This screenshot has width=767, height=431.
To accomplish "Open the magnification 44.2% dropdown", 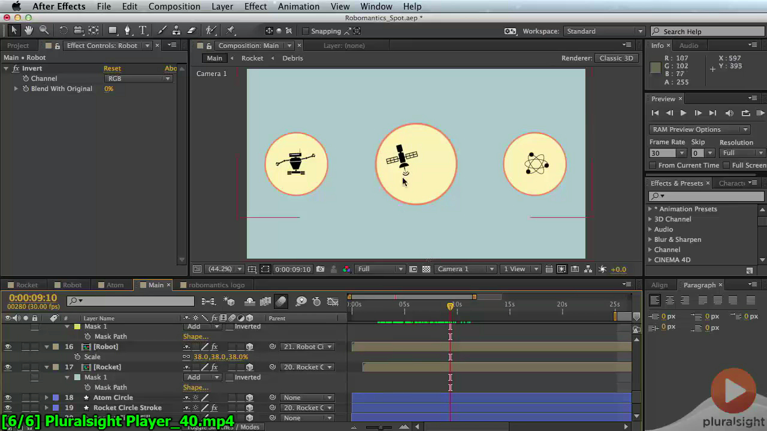I will pyautogui.click(x=224, y=269).
